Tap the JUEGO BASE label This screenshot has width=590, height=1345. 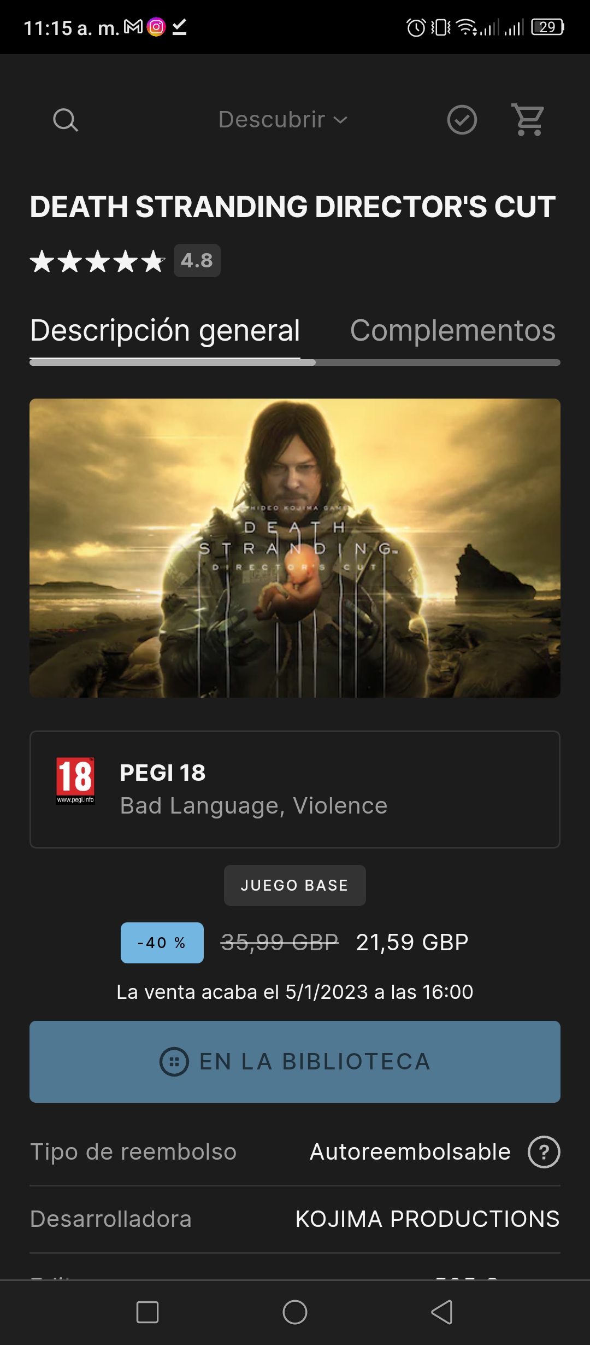coord(294,885)
